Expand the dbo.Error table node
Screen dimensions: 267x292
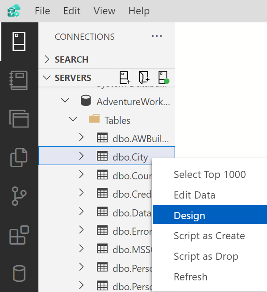pyautogui.click(x=81, y=230)
